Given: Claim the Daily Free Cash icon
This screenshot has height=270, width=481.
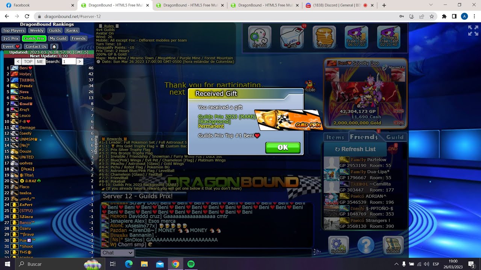Looking at the screenshot, I should tap(356, 37).
